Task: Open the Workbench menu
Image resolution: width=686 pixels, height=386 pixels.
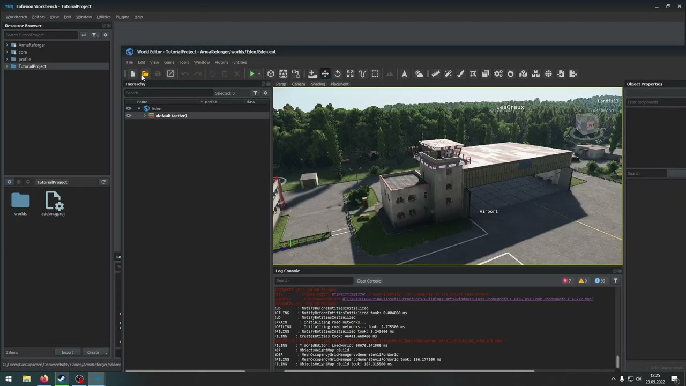Action: pyautogui.click(x=16, y=17)
